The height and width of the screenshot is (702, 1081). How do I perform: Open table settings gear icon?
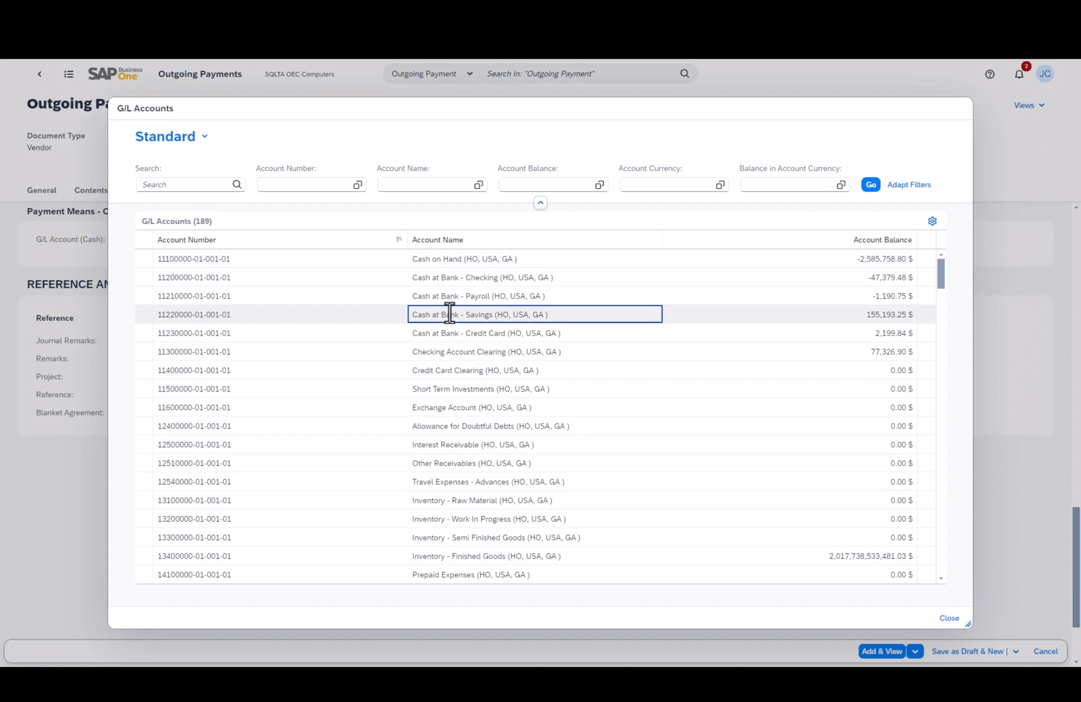[x=932, y=221]
